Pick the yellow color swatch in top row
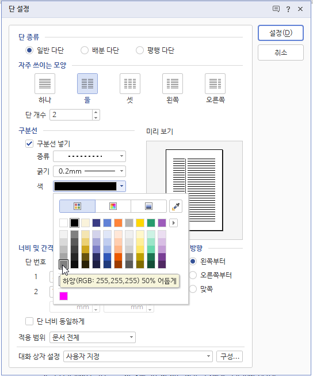 [x=140, y=223]
